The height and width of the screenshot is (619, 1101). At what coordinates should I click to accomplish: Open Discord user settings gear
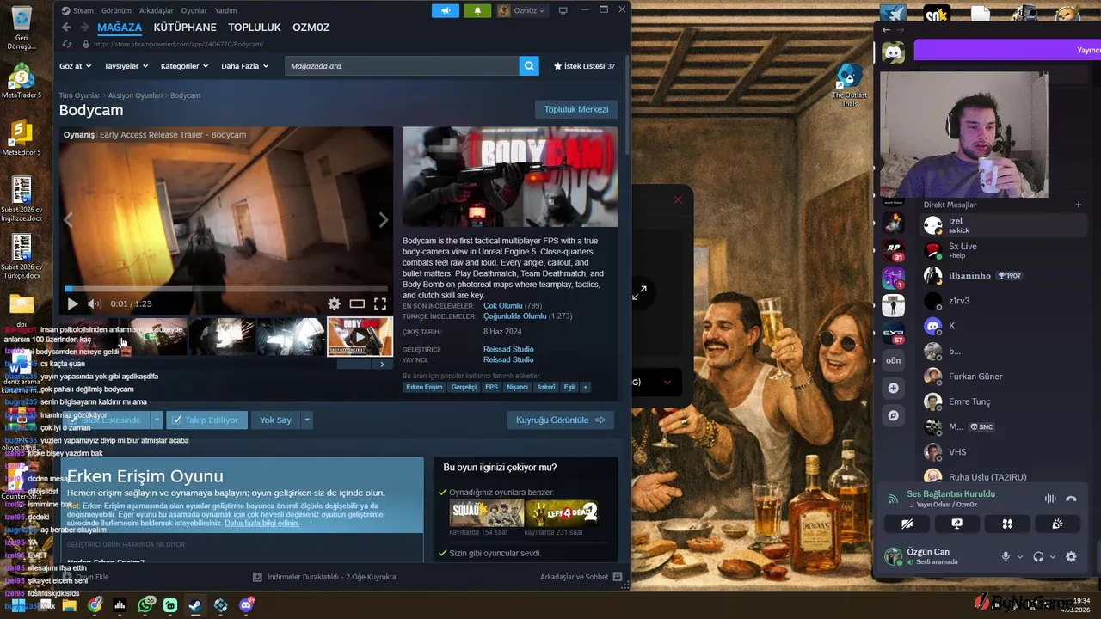tap(1071, 556)
